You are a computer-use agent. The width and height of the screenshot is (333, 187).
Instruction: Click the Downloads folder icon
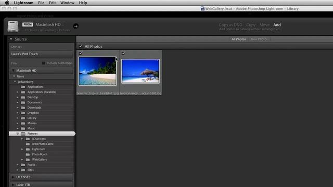[23, 108]
